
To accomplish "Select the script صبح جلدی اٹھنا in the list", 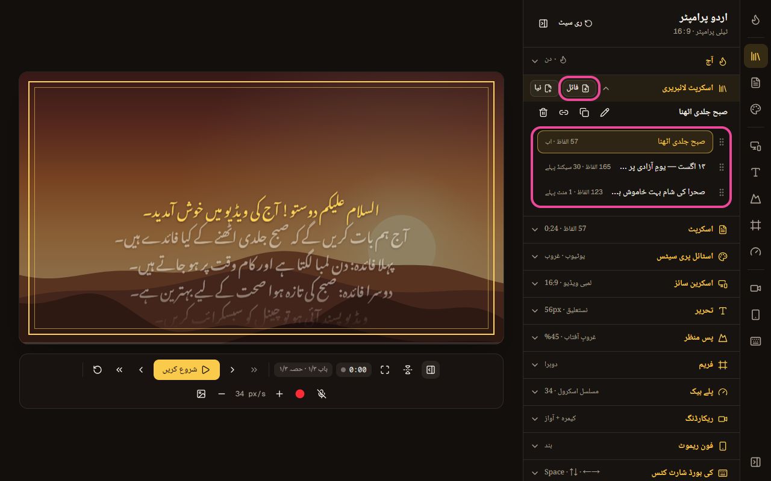I will coord(625,142).
